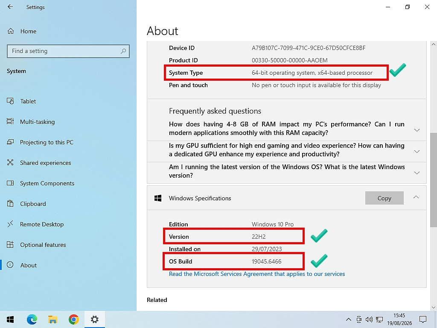Open the taskbar clock and date
Screen dimensions: 437x328
coord(399,319)
